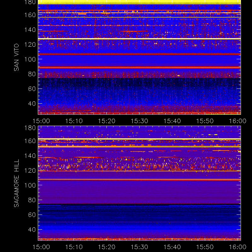Select the 60 tick label on Sagamore Hill plot
The width and height of the screenshot is (252, 252).
point(32,215)
